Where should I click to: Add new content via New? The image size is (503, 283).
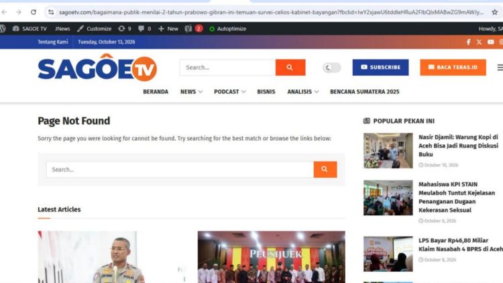click(x=168, y=29)
